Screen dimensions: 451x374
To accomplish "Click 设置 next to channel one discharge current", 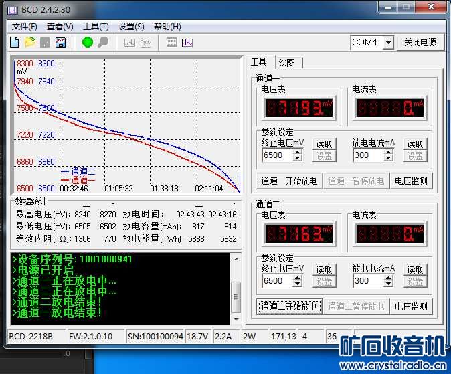I will tap(415, 156).
